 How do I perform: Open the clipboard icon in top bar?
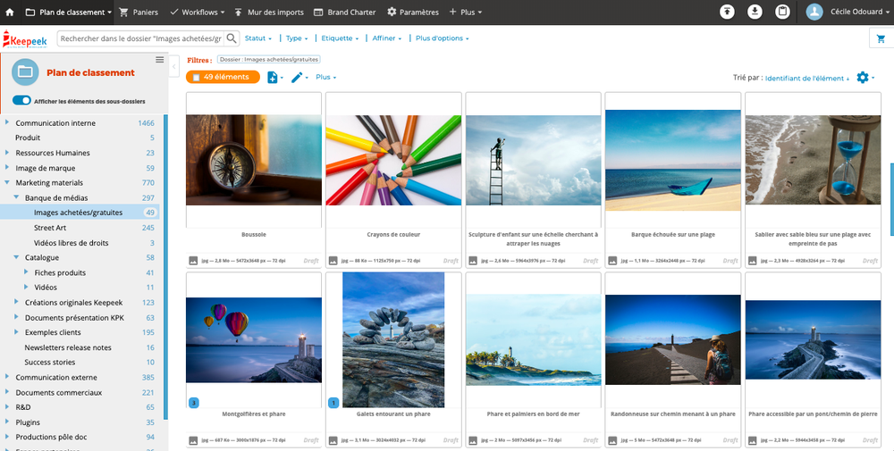(x=782, y=12)
